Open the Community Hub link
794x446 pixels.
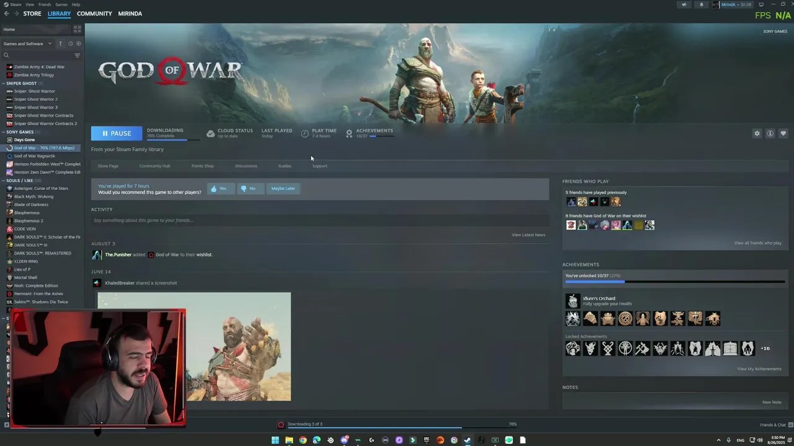pos(154,166)
